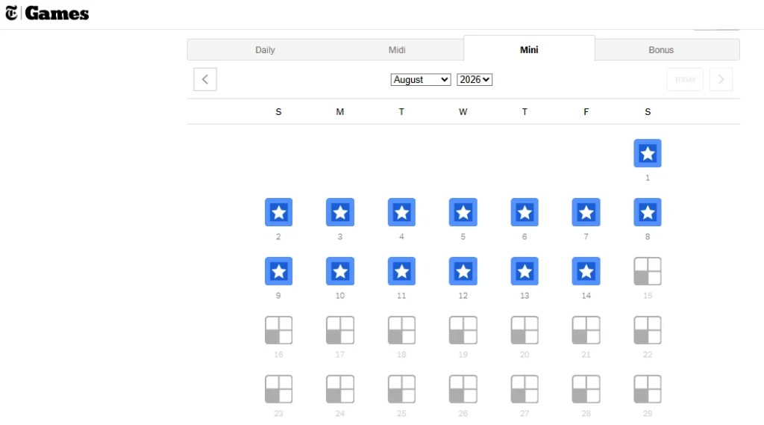Select the Mini tab
The image size is (764, 425).
pos(529,49)
